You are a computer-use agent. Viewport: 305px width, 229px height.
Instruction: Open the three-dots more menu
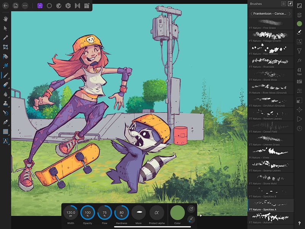[25, 6]
